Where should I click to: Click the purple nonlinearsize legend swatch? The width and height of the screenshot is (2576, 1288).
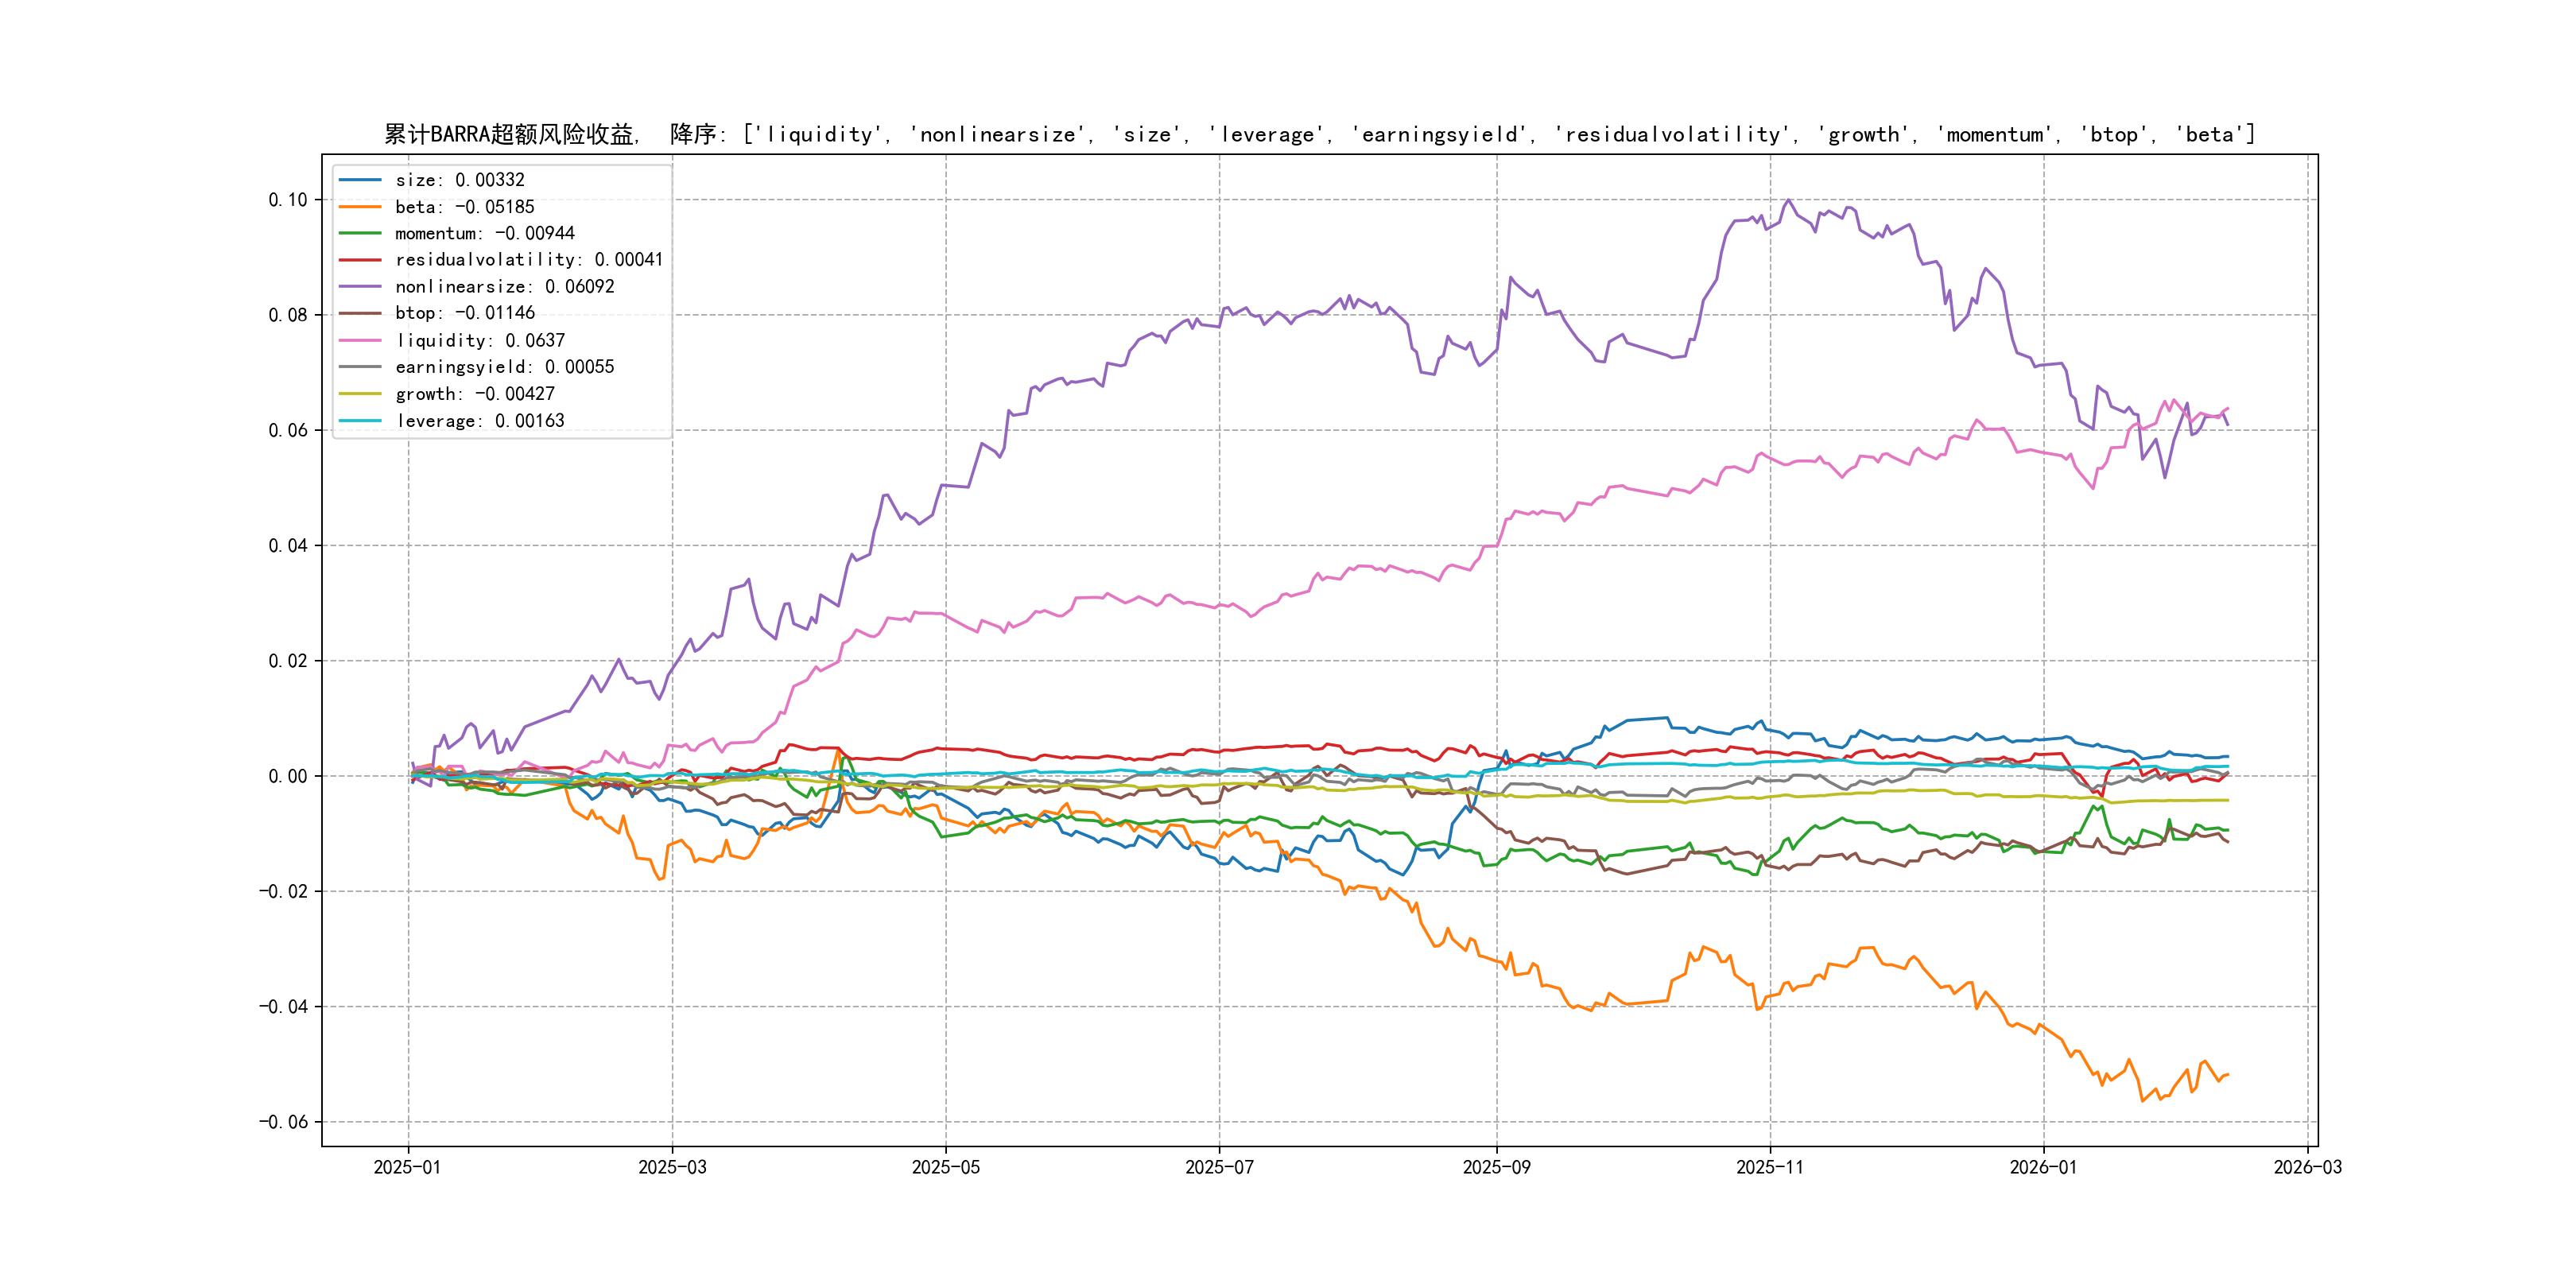[360, 287]
